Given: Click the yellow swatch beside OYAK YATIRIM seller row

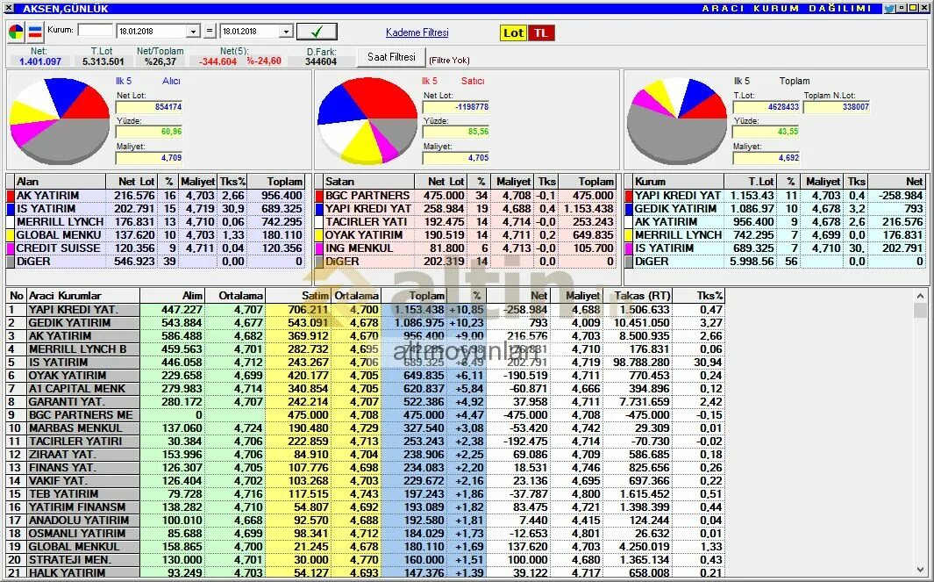Looking at the screenshot, I should click(319, 235).
